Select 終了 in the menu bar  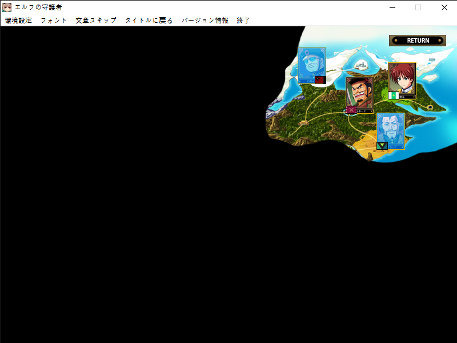click(x=243, y=21)
